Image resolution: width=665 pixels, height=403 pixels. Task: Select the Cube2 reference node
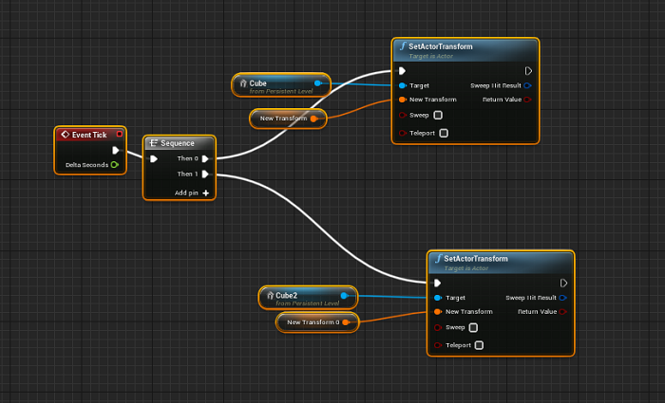[308, 298]
